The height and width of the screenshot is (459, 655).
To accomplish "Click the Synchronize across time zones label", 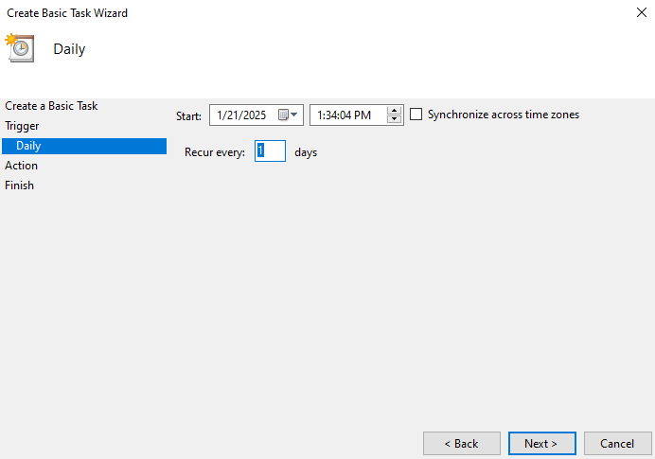I will [503, 115].
